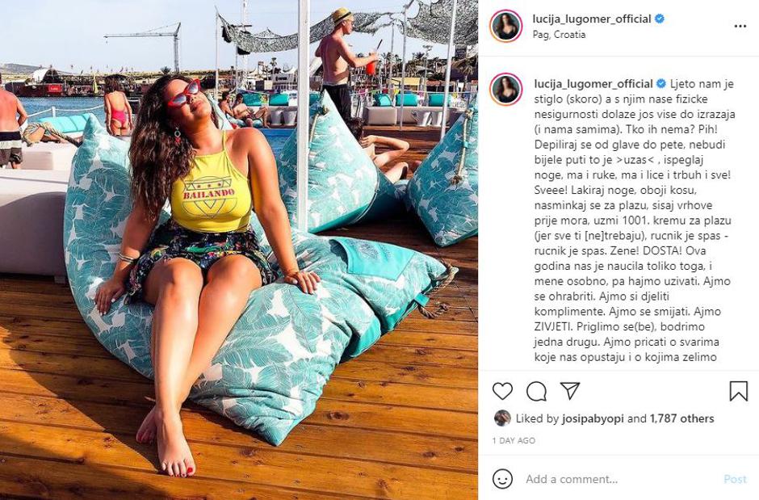
Task: Click the verified badge beside caption username
Action: [x=660, y=84]
